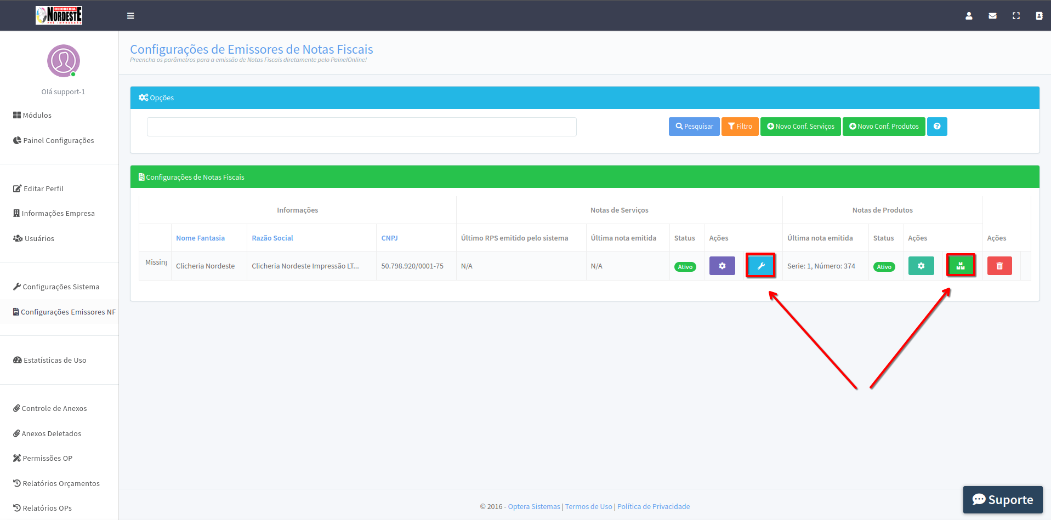Toggle fullscreen mode icon
Image resolution: width=1051 pixels, height=520 pixels.
[x=1016, y=16]
